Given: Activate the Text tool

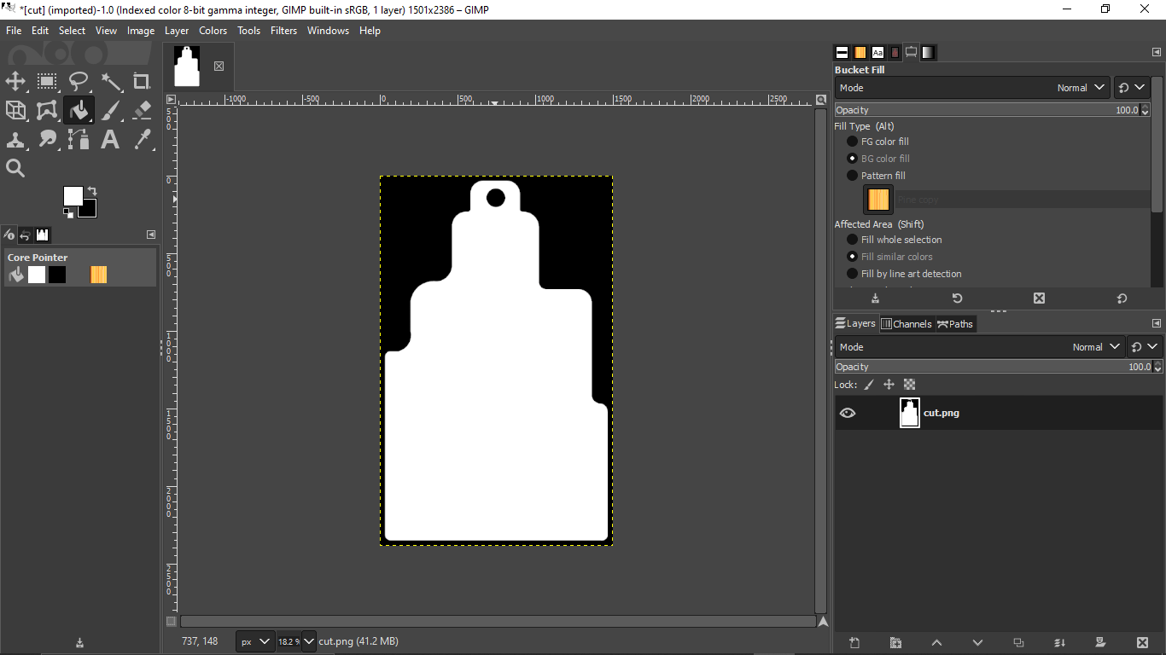Looking at the screenshot, I should pyautogui.click(x=111, y=139).
